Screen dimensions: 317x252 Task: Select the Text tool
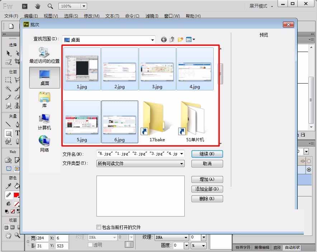(x=18, y=132)
